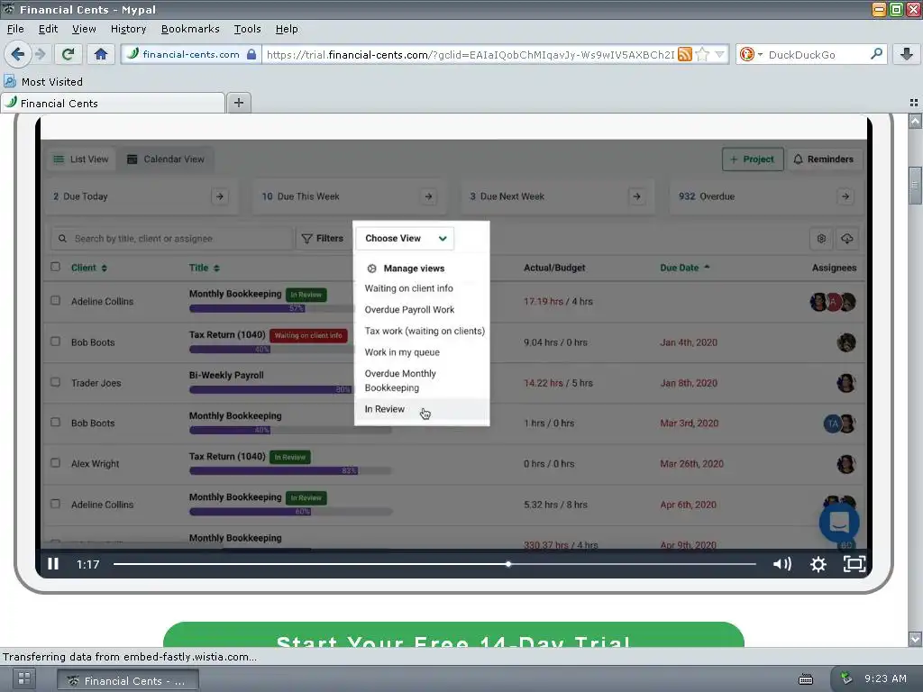Open the Tools menu
The height and width of the screenshot is (692, 923).
click(247, 29)
